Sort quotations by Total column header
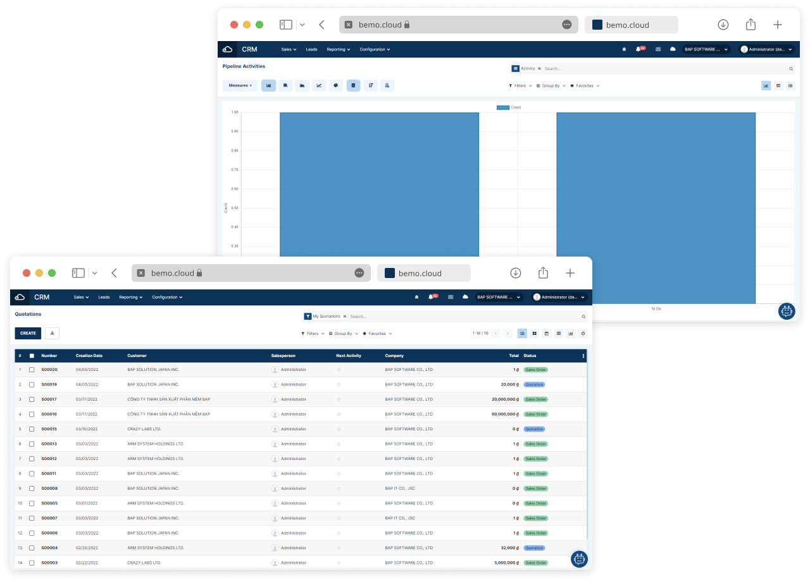Image resolution: width=810 pixels, height=582 pixels. coord(514,356)
